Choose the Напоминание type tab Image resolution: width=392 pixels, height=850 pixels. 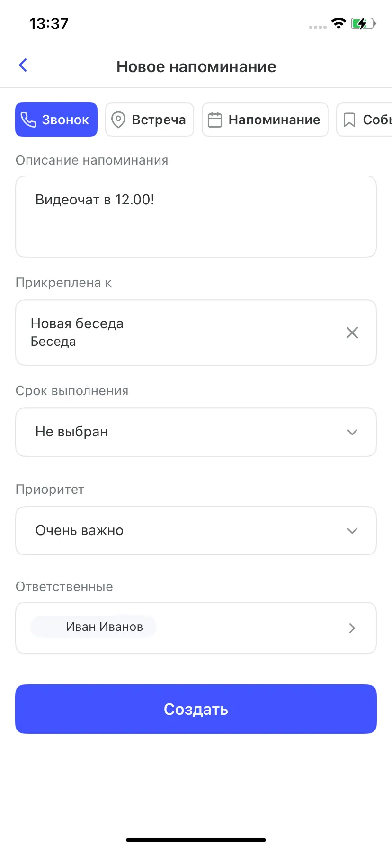(x=265, y=120)
